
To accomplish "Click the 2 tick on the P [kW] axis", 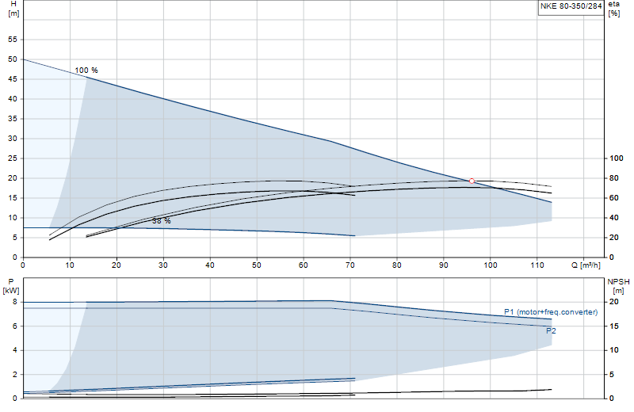I will [15, 375].
